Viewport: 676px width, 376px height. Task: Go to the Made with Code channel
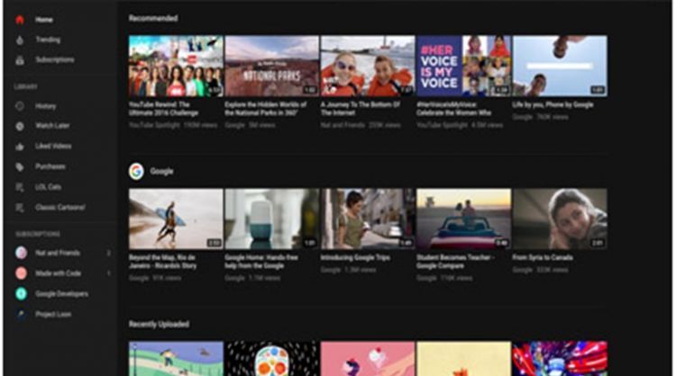coord(56,273)
